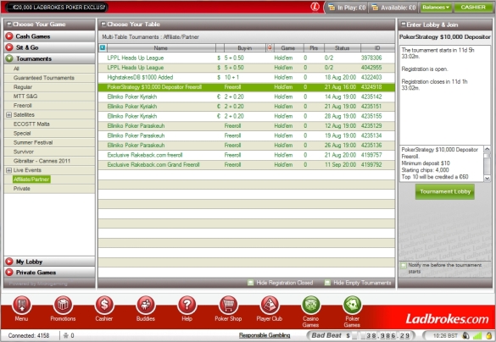Select Exclusive Rakeback.com Grand Freeroll row
This screenshot has height=342, width=496.
pyautogui.click(x=247, y=165)
